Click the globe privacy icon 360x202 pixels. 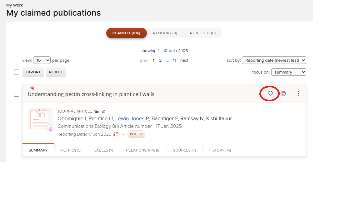click(283, 94)
